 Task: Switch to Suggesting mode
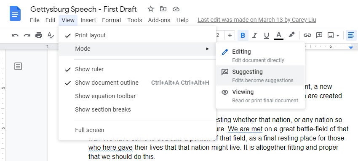[x=260, y=75]
